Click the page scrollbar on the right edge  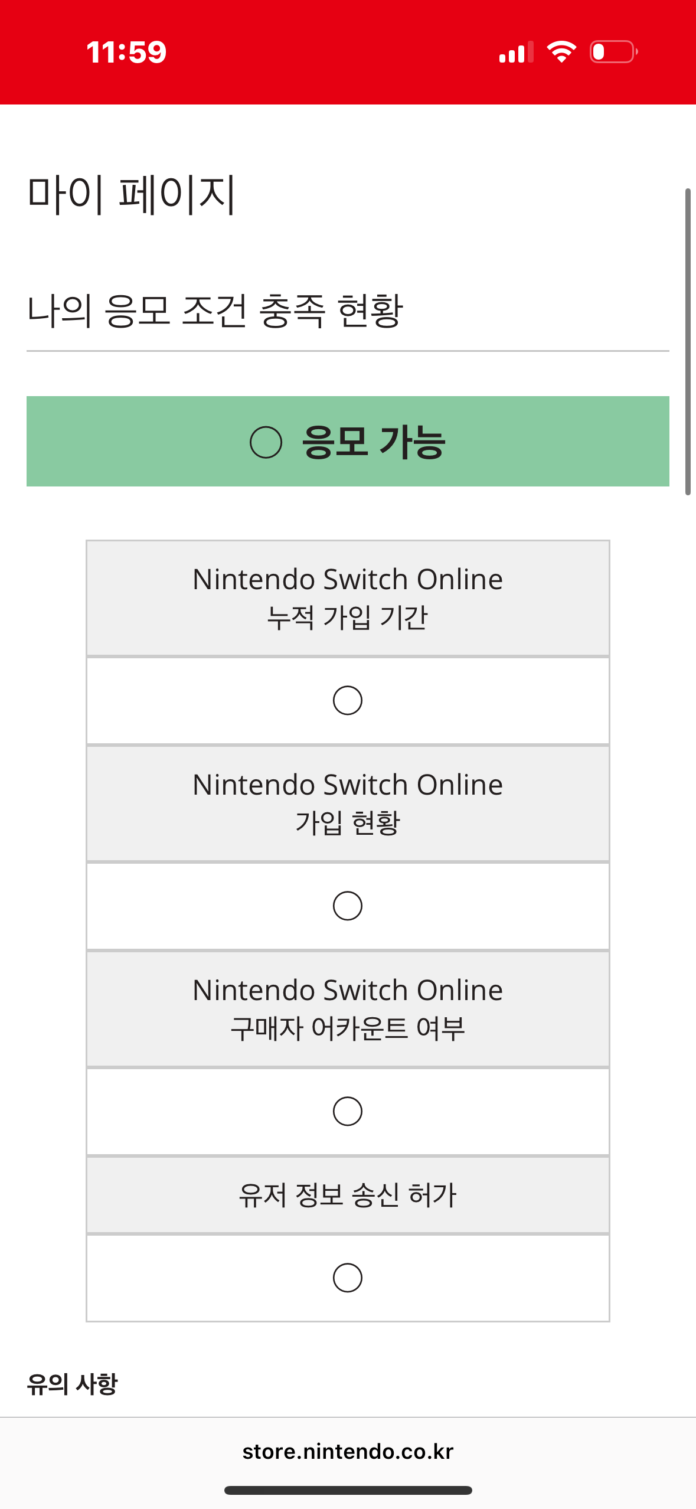[688, 341]
